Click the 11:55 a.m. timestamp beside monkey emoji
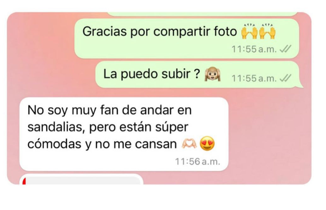326x210 pixels. 254,78
